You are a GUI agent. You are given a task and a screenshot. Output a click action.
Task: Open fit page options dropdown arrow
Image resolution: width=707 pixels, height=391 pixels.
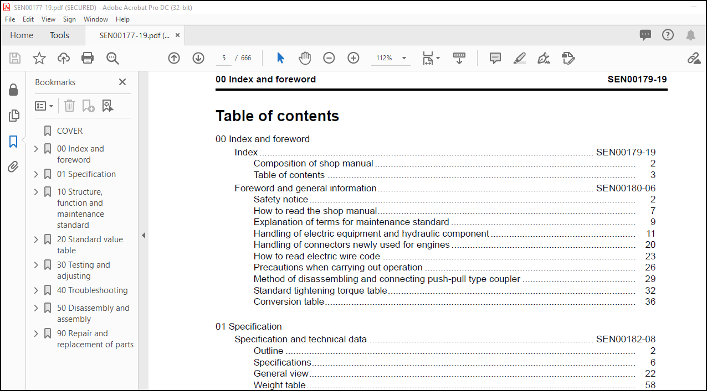tap(438, 58)
